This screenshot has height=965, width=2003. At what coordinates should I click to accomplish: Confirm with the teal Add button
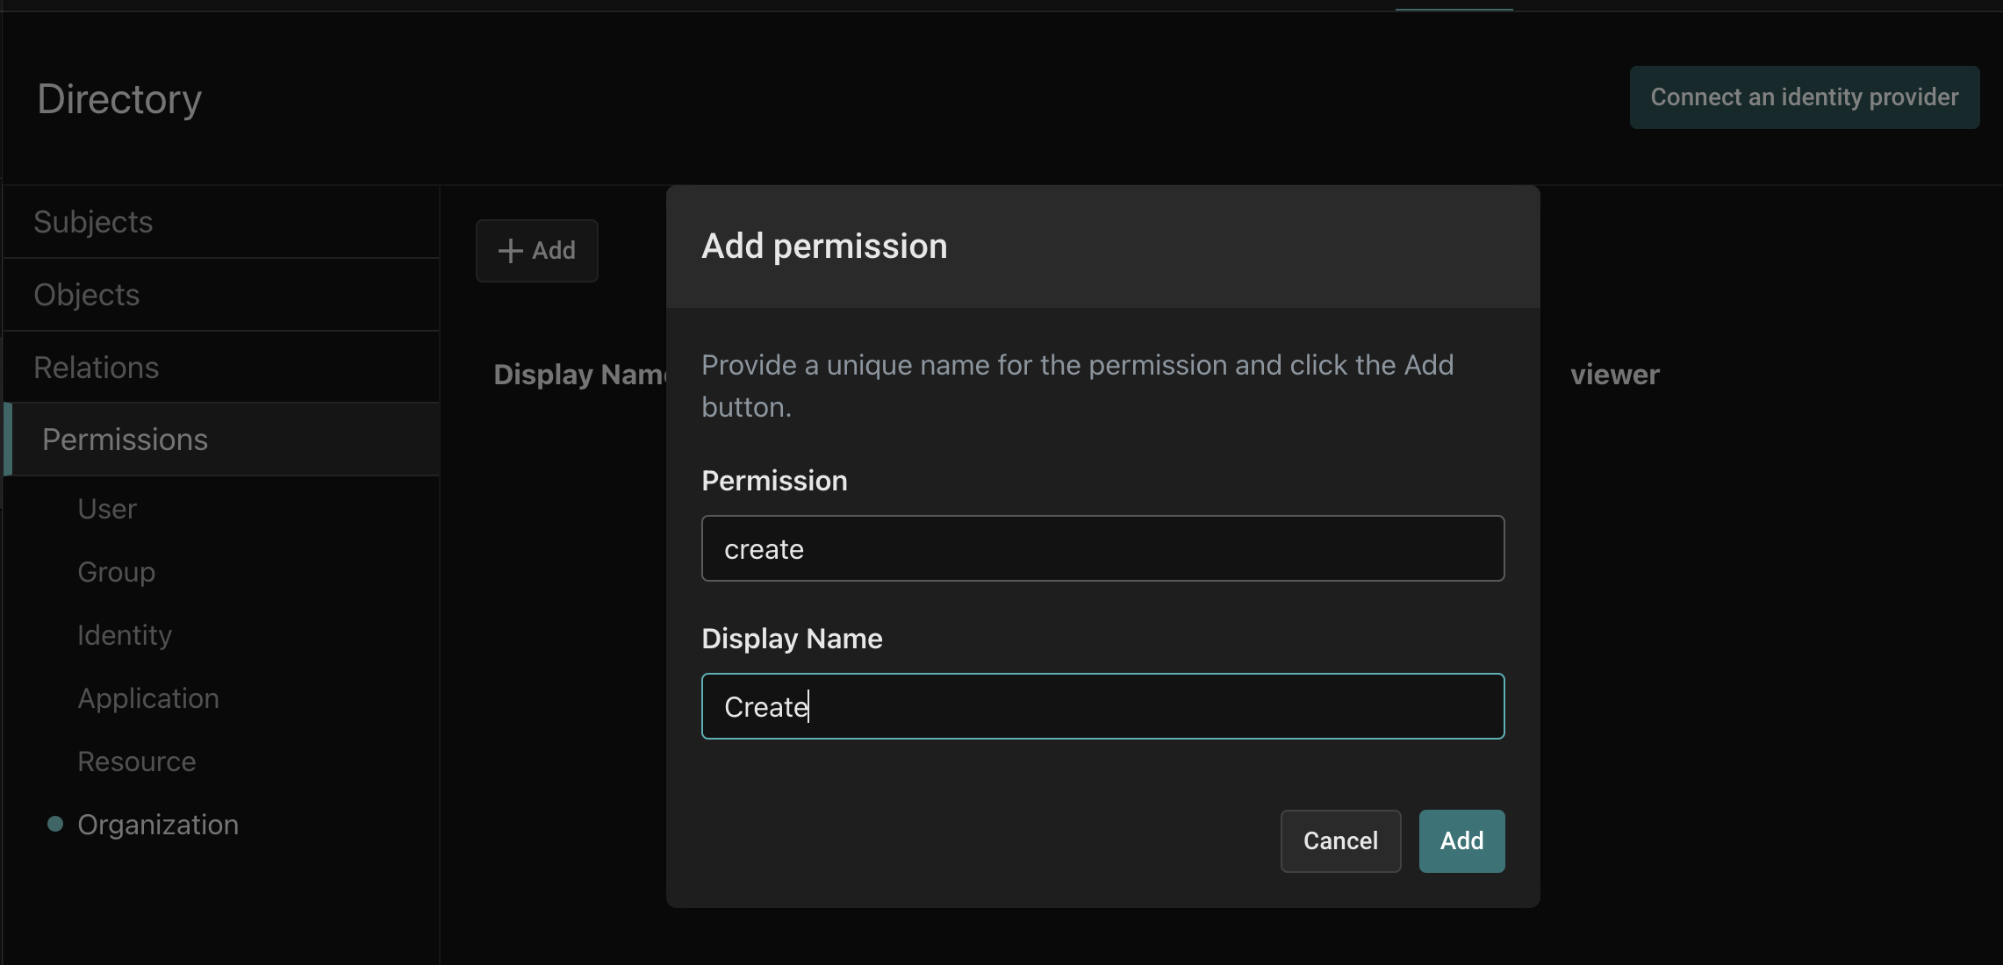click(1461, 840)
